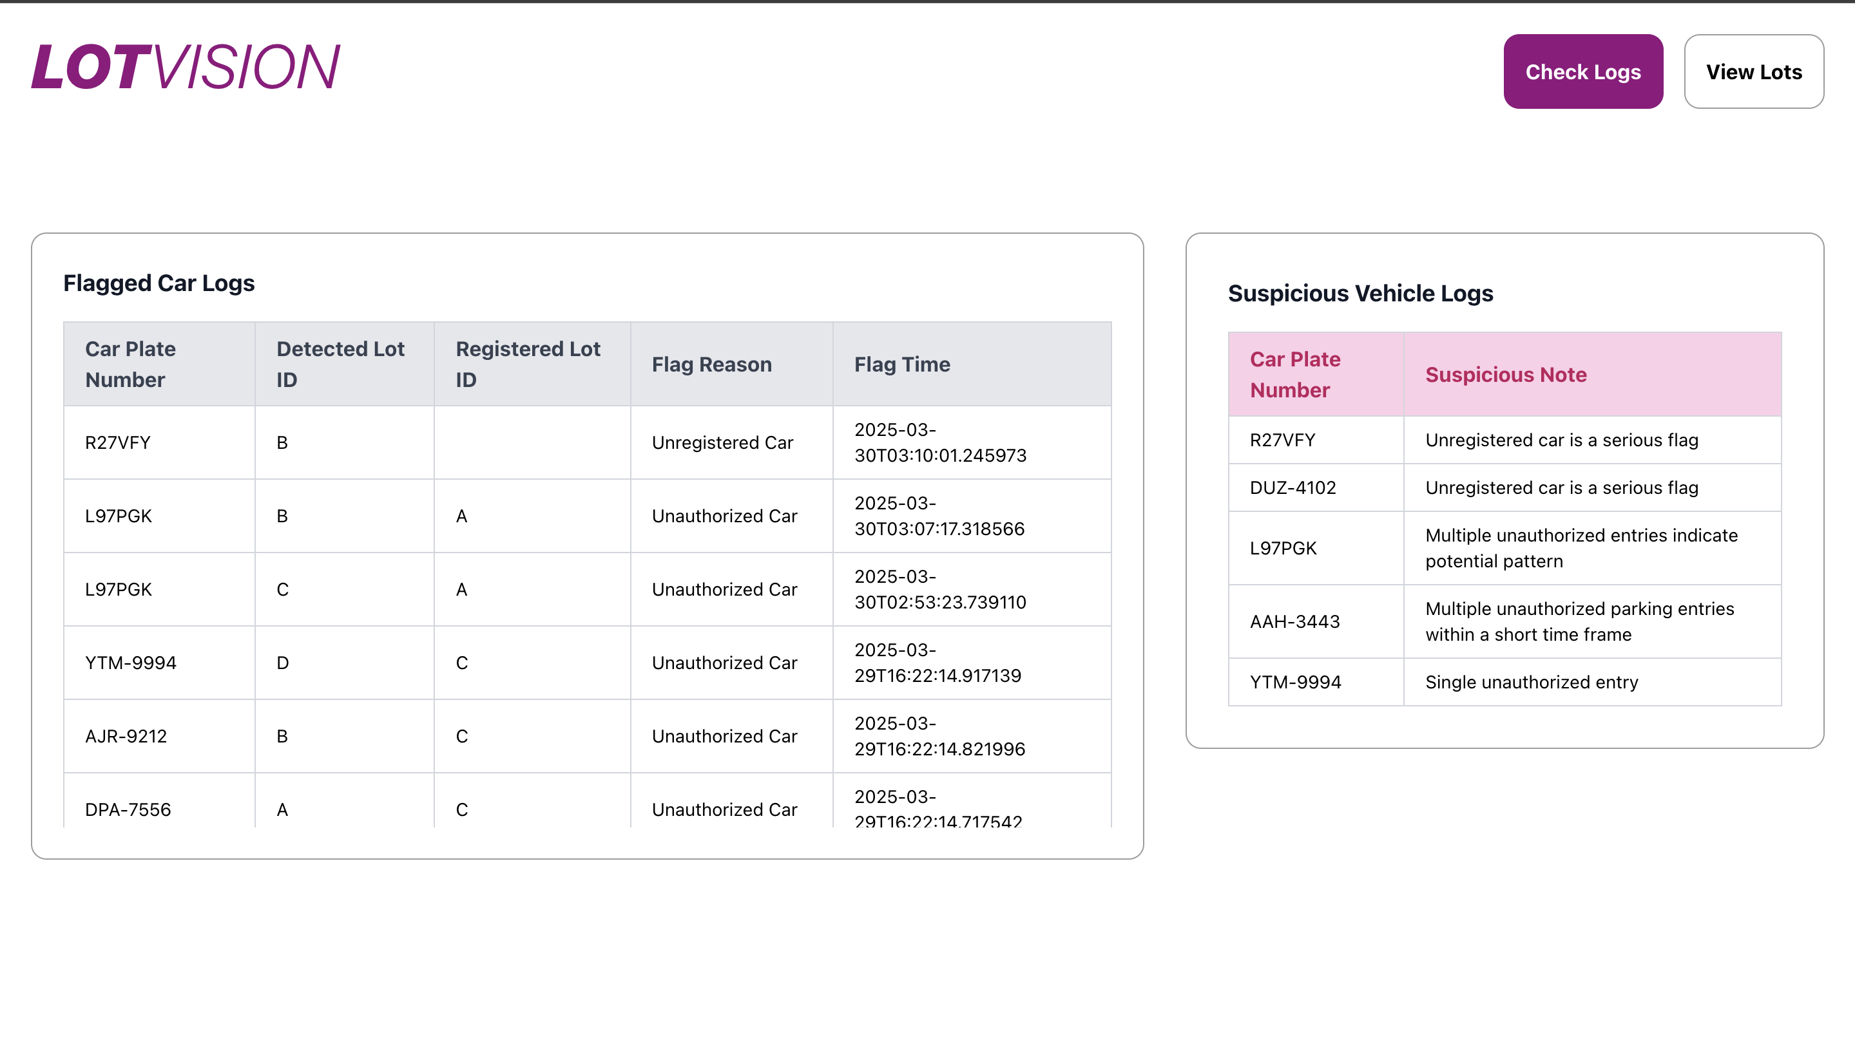Select the DPA-7556 plate entry
The image size is (1855, 1049).
click(x=128, y=810)
